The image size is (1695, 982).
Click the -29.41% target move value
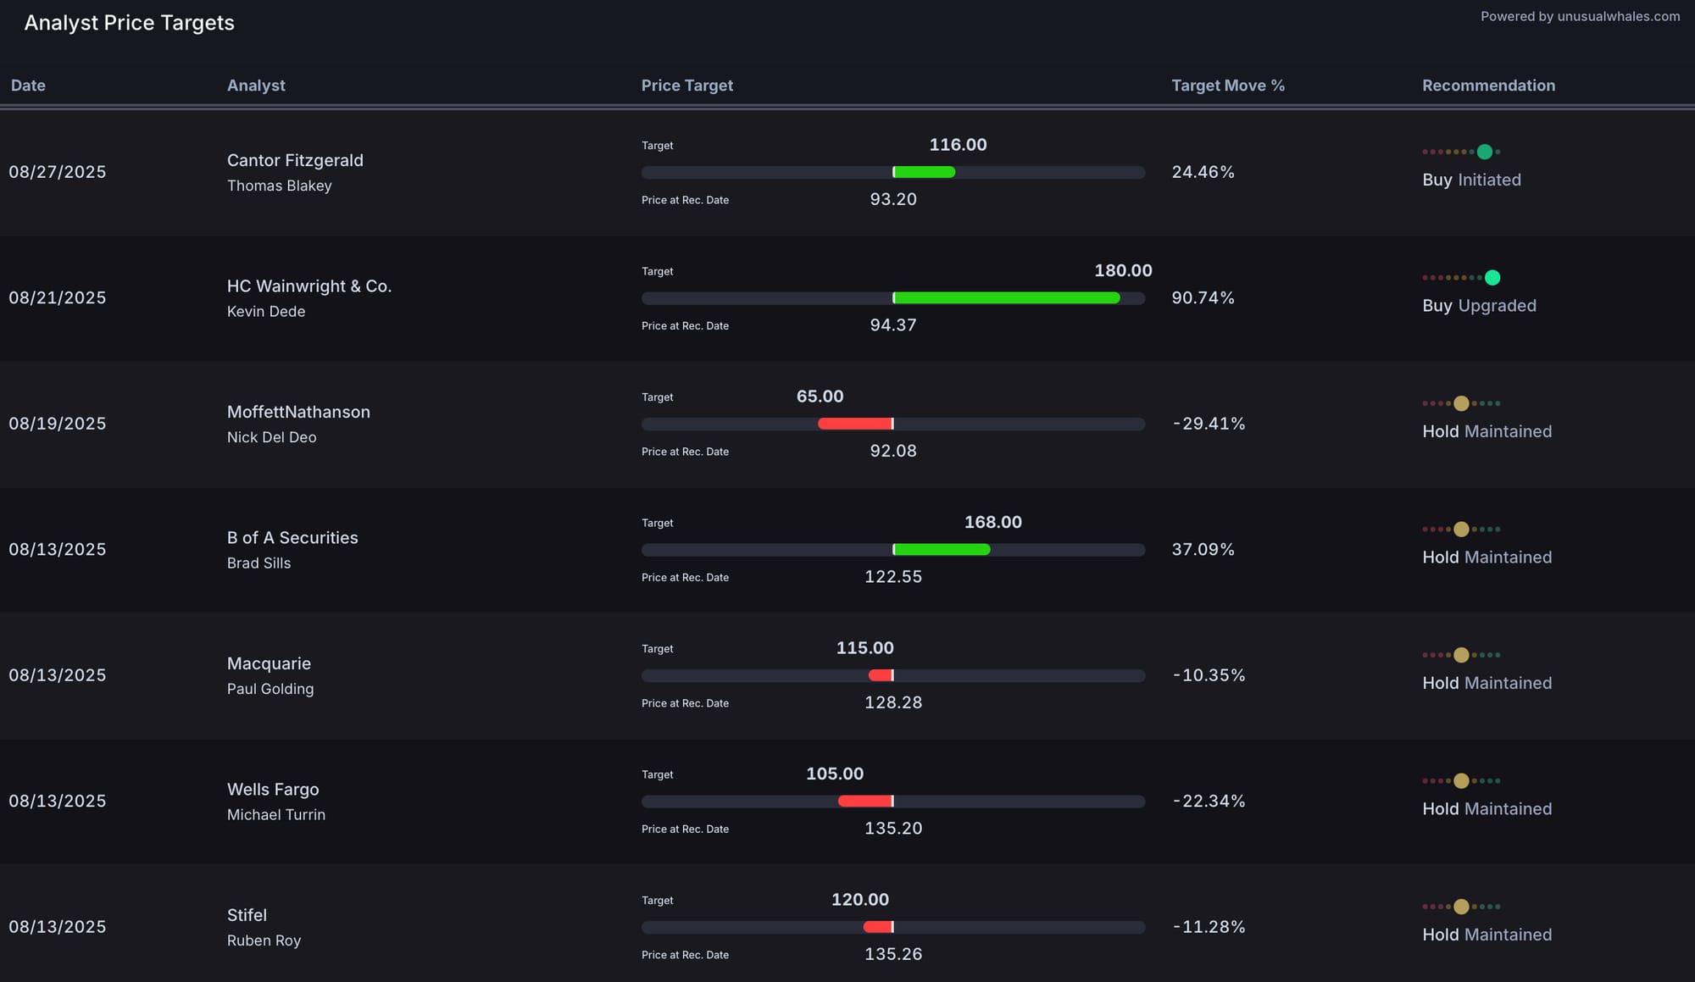pyautogui.click(x=1209, y=424)
